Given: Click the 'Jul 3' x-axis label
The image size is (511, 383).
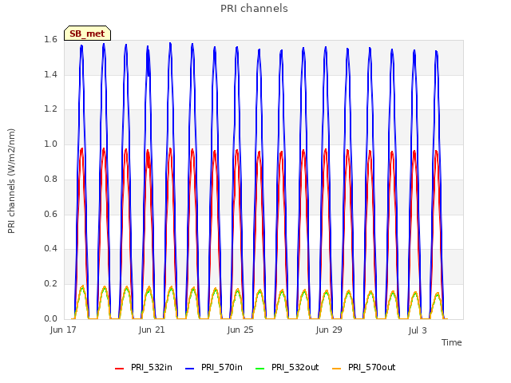Looking at the screenshot, I should click(418, 330).
